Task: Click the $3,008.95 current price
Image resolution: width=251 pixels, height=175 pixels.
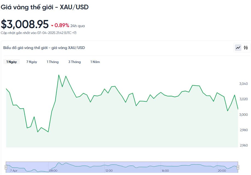Action: (25, 24)
